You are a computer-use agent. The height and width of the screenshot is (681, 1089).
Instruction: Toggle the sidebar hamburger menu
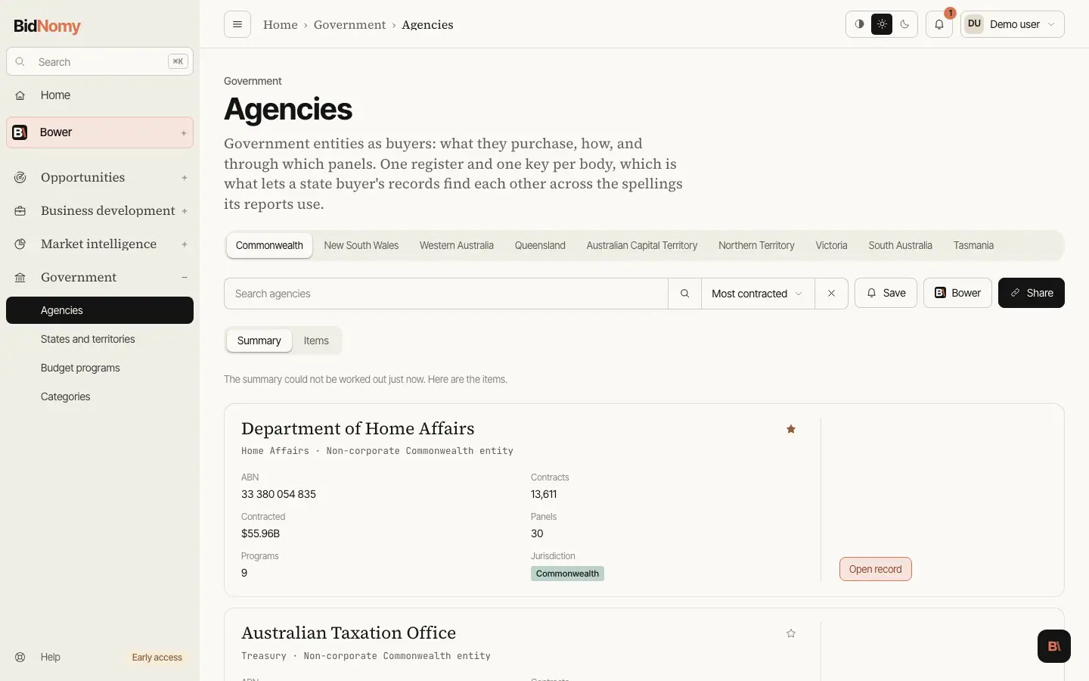[237, 24]
